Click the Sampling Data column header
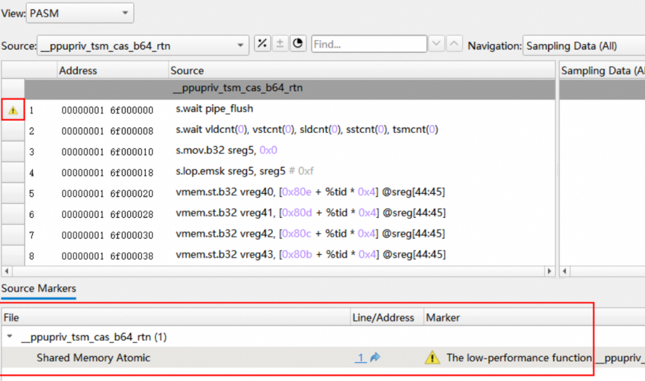The image size is (645, 381). (x=602, y=70)
